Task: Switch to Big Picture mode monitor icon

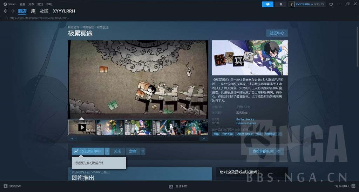Action: pyautogui.click(x=331, y=4)
